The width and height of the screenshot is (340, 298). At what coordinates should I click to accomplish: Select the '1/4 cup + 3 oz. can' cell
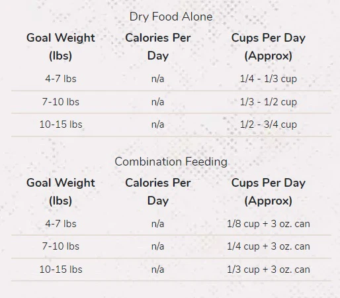point(269,246)
